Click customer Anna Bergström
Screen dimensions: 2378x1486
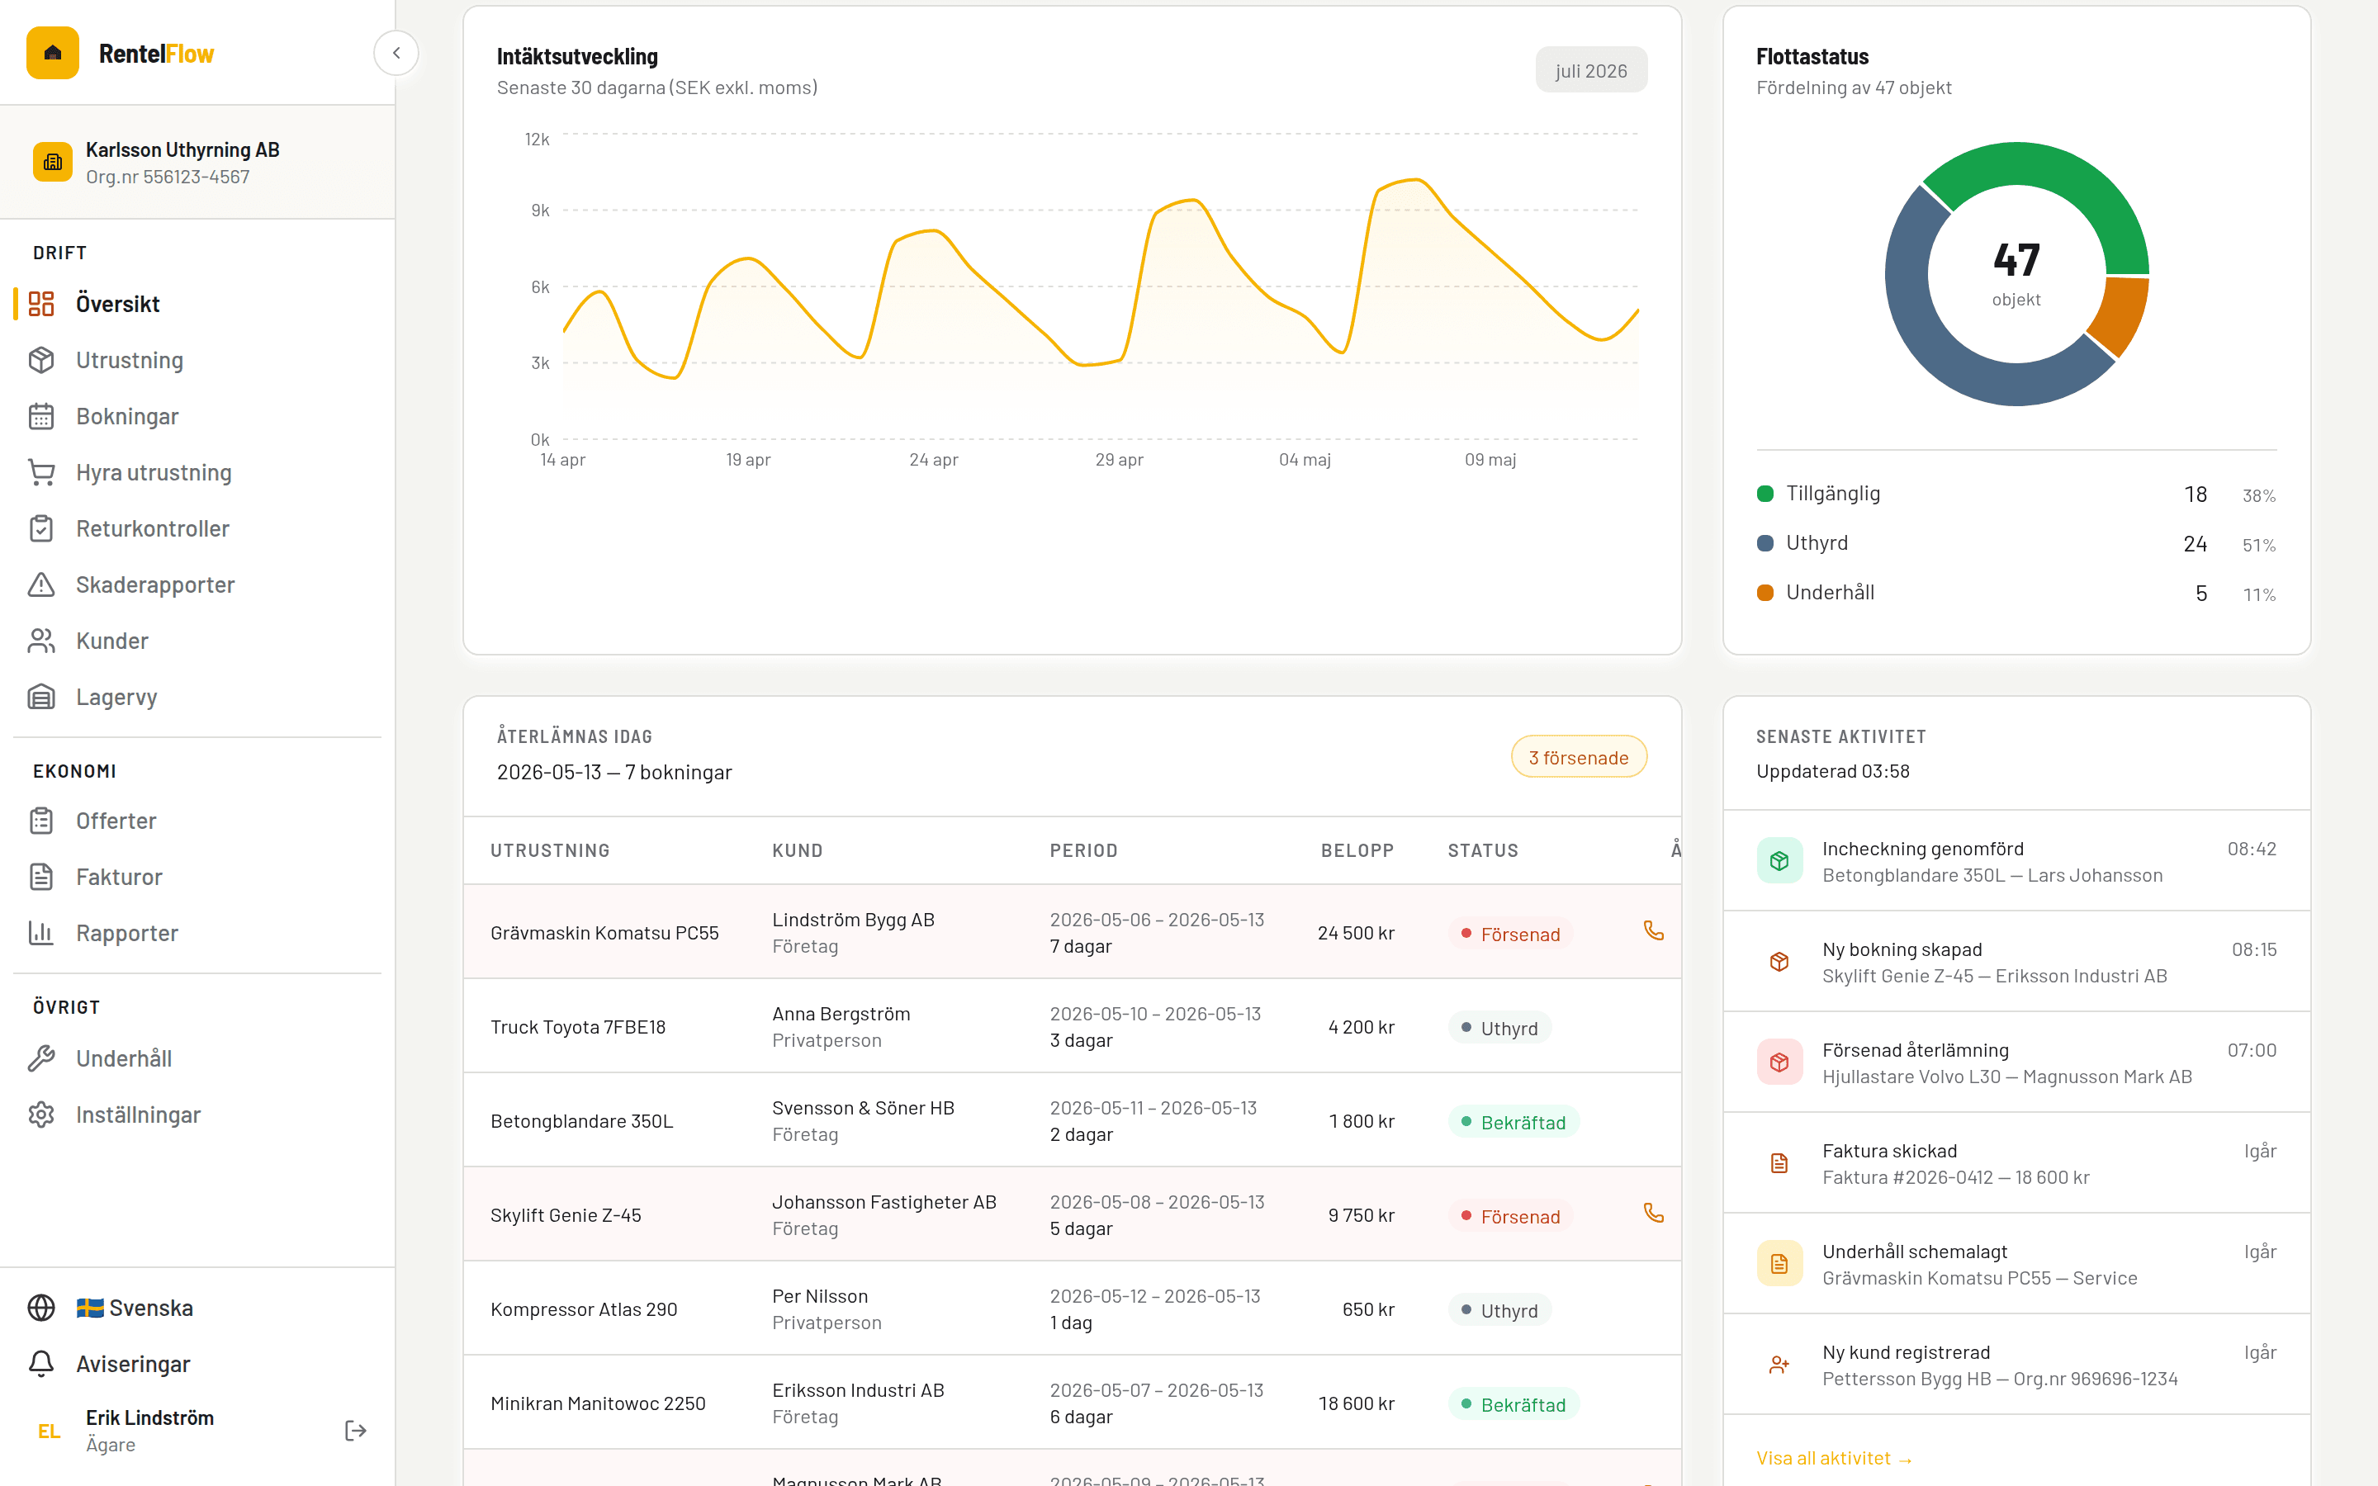click(x=841, y=1013)
